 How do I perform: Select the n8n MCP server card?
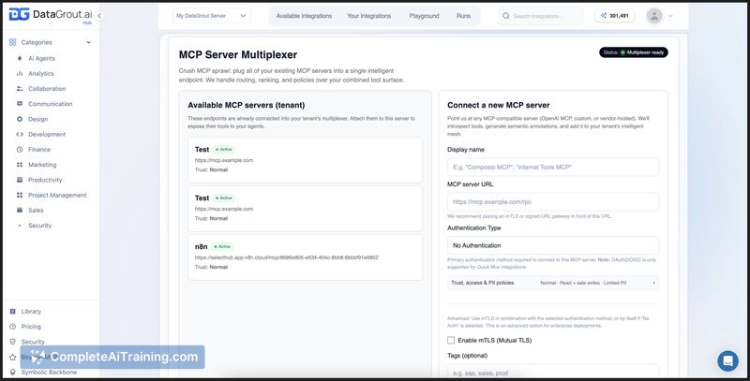304,251
